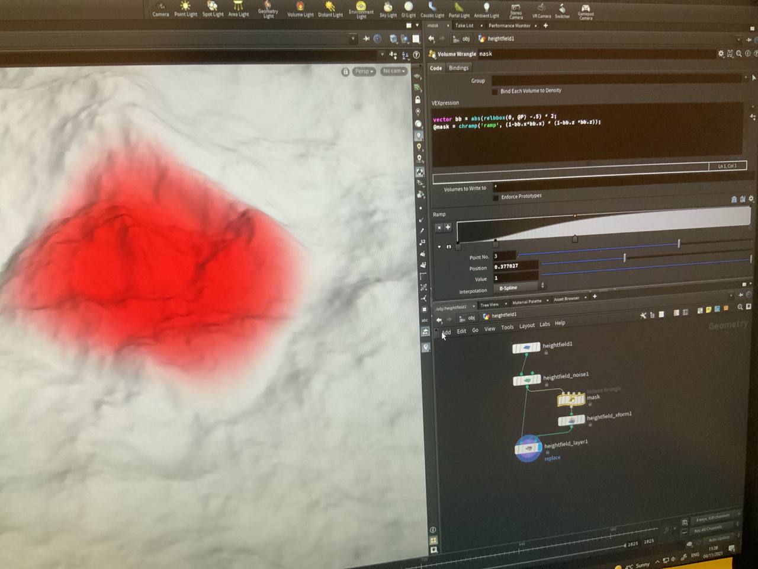Open the Interpolation B-Spline dropdown
Viewport: 758px width, 569px height.
521,287
